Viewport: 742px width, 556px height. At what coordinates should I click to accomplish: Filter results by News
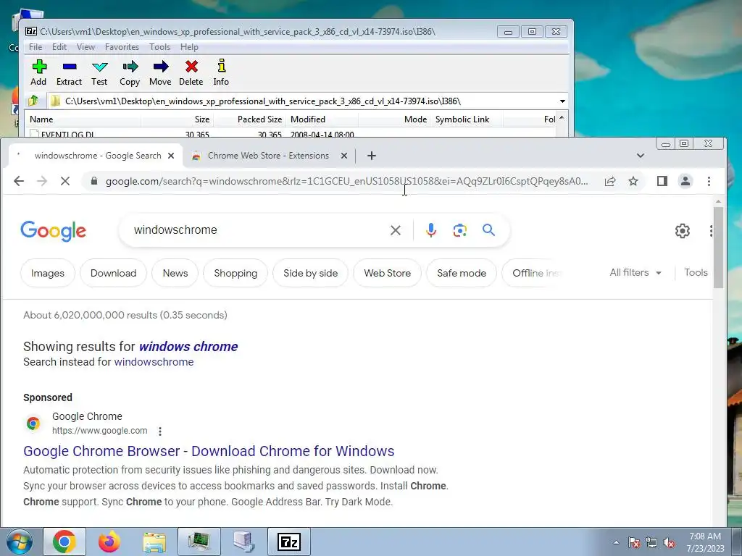175,273
